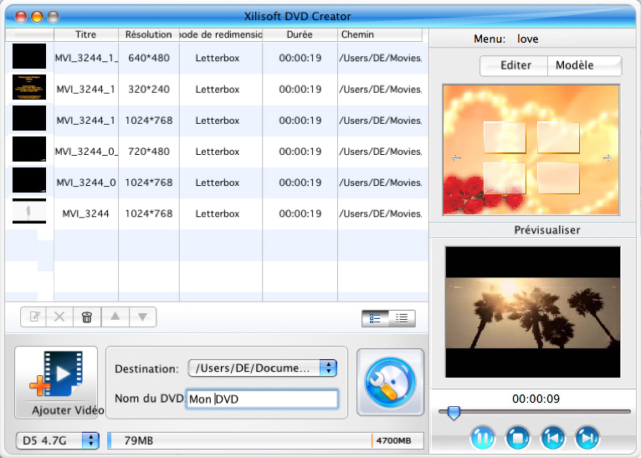Move item up with the up arrow
Screen dimensions: 641x458
(115, 317)
